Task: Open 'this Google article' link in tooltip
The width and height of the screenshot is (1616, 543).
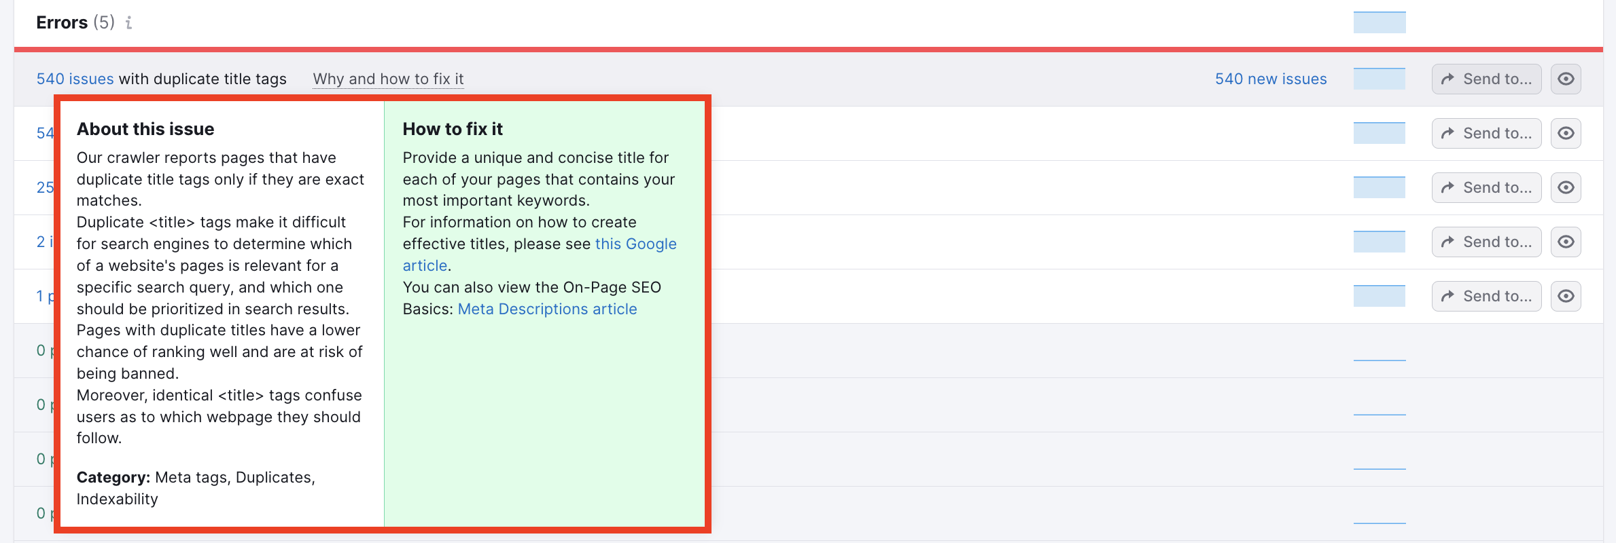Action: coord(635,244)
